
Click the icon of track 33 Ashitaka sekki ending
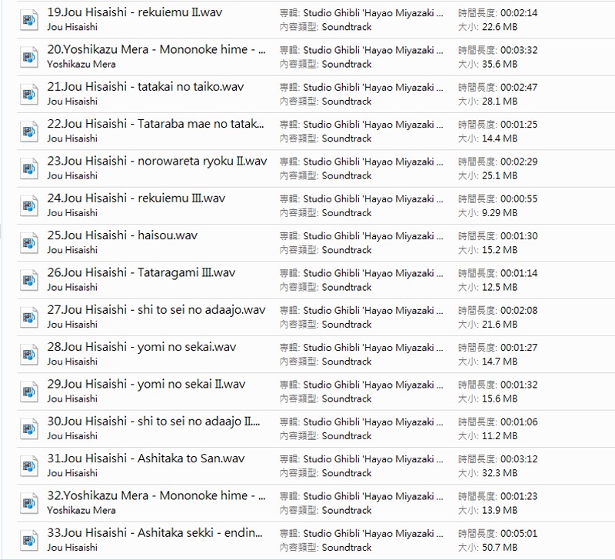(29, 540)
